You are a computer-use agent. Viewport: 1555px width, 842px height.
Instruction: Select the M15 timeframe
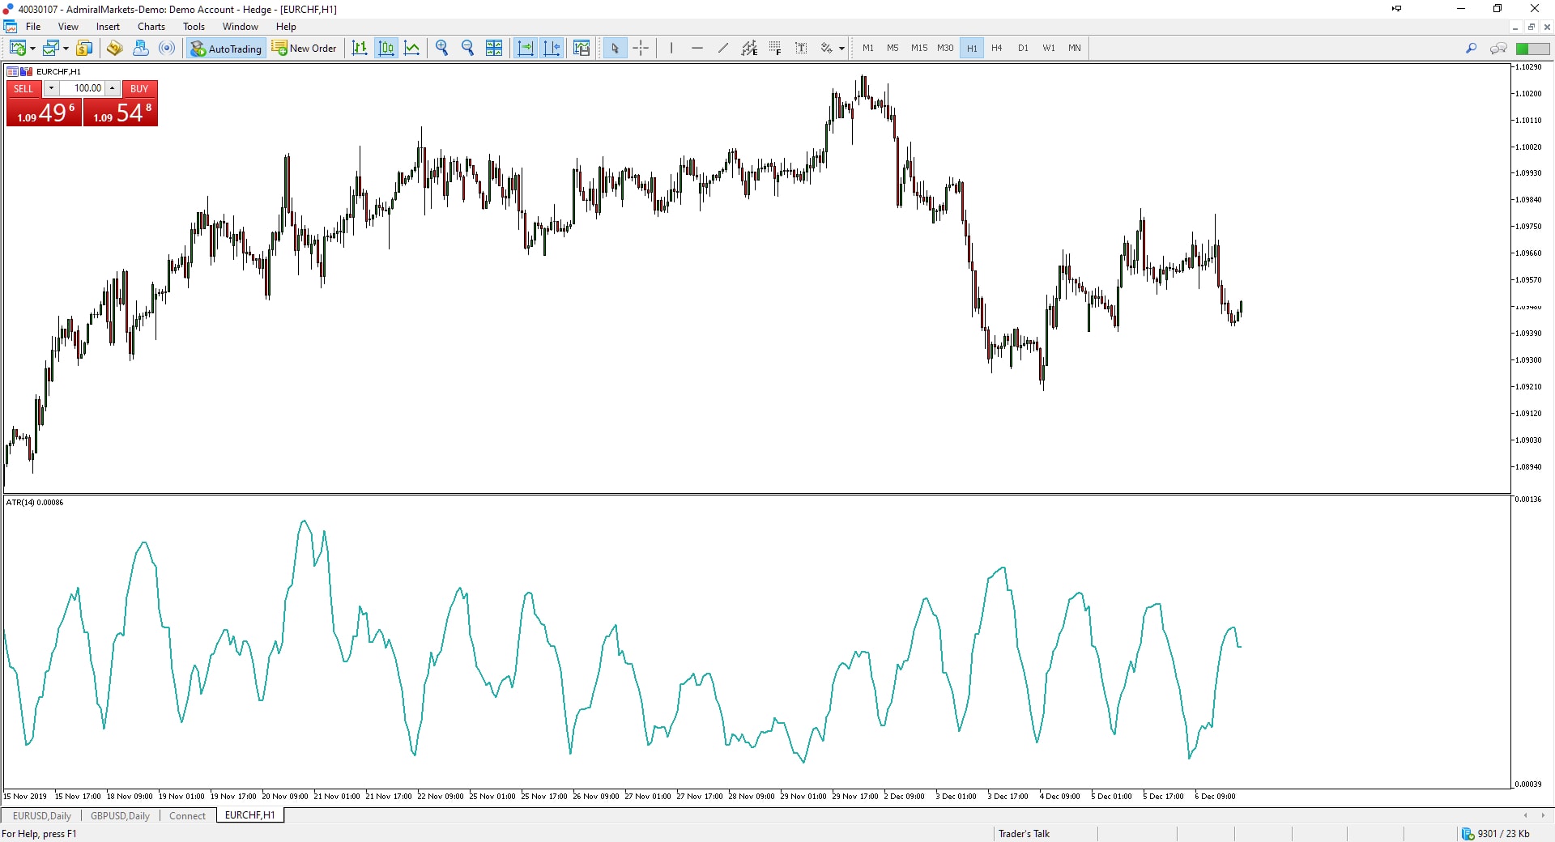(919, 49)
